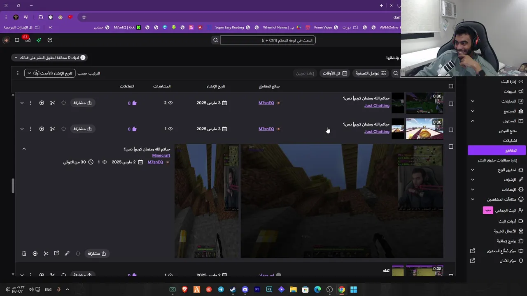Tick checkbox for first 0:30 clip row

[451, 104]
